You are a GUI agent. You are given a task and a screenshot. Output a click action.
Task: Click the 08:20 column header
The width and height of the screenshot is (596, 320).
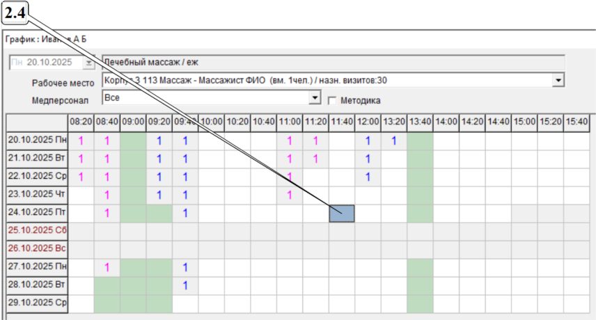[81, 122]
